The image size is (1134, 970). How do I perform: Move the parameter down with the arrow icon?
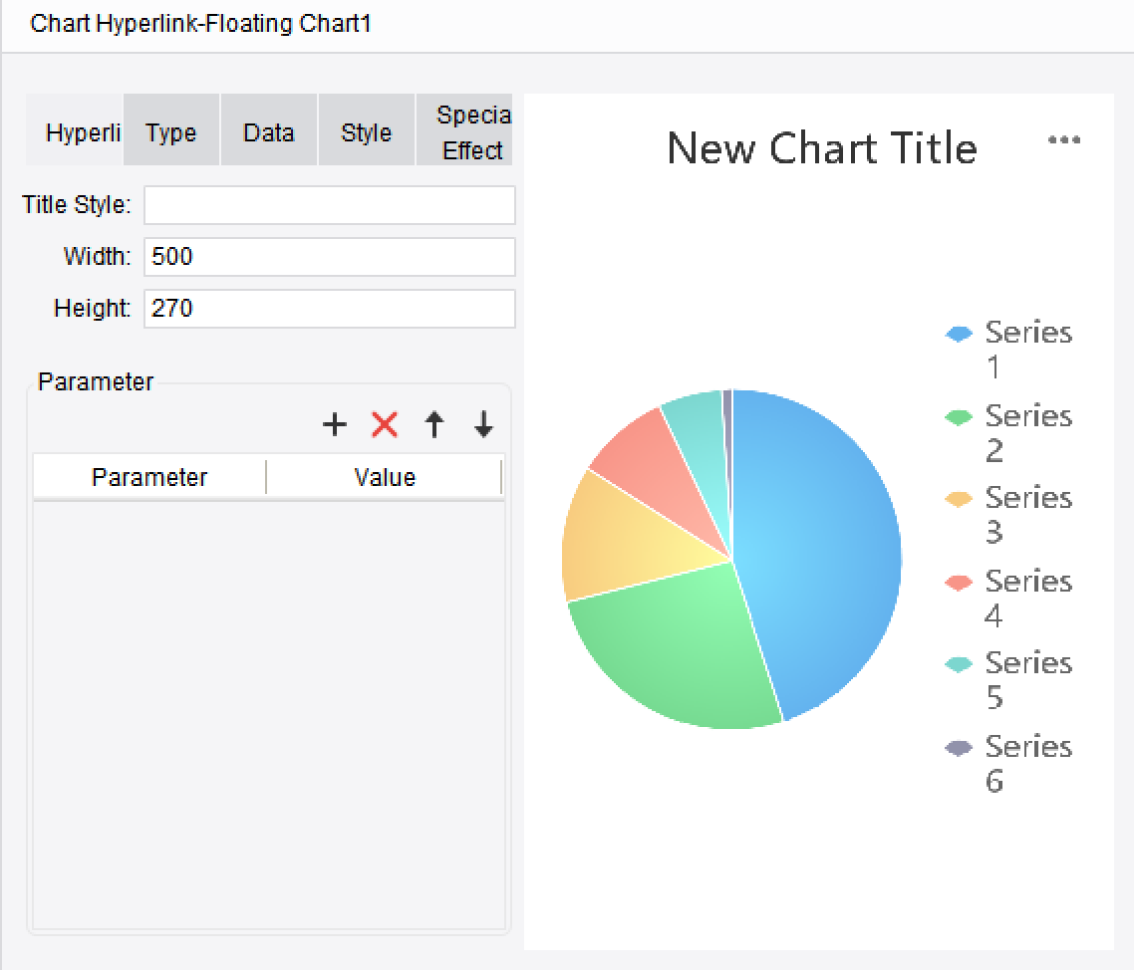point(482,423)
